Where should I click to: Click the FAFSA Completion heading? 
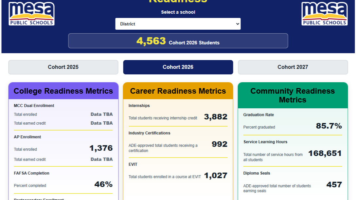(31, 173)
